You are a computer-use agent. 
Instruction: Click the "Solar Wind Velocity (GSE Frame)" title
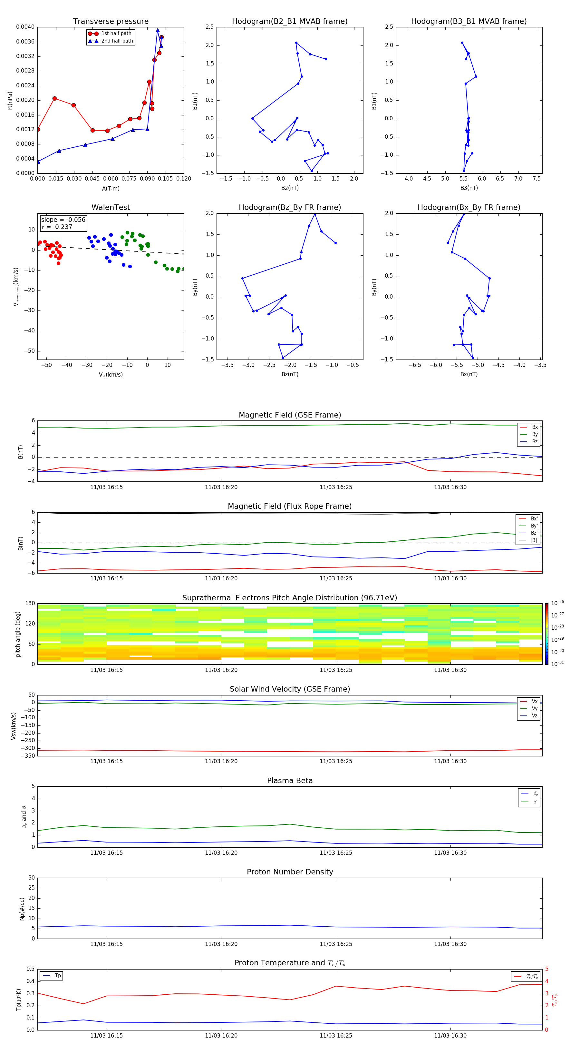290,689
